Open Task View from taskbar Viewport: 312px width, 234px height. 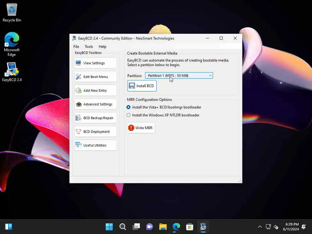pos(136,227)
